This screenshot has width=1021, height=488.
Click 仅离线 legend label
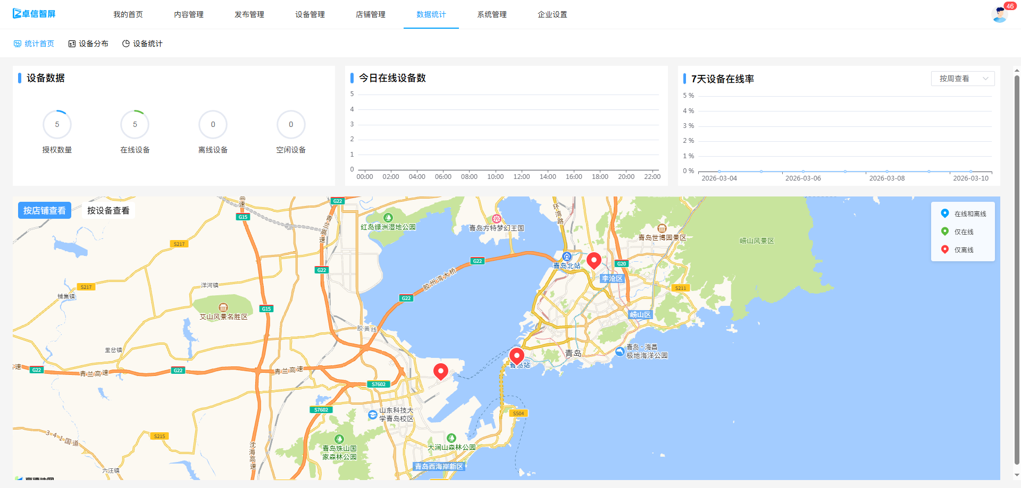[x=964, y=250]
